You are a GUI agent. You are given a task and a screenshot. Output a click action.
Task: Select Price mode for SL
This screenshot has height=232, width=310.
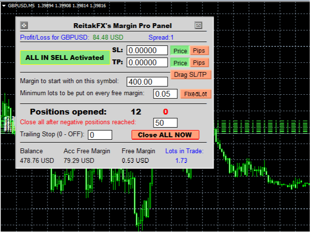180,51
